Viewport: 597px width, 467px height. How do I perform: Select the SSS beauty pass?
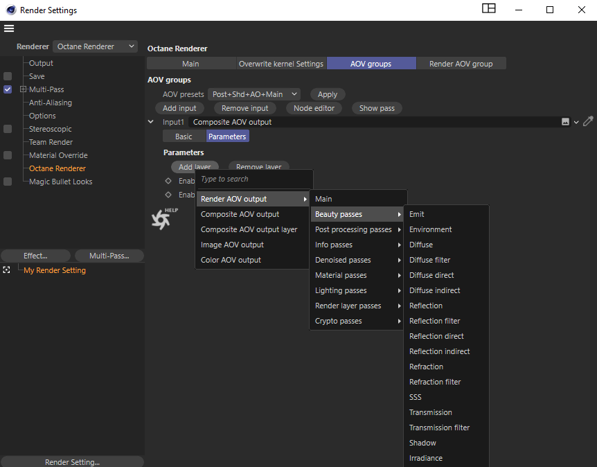(x=446, y=397)
